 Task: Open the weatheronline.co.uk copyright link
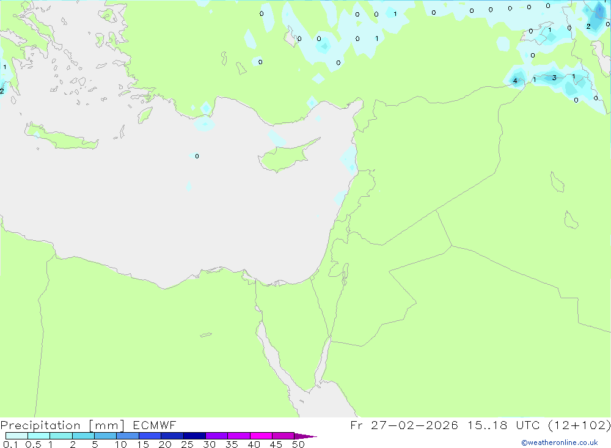point(560,442)
